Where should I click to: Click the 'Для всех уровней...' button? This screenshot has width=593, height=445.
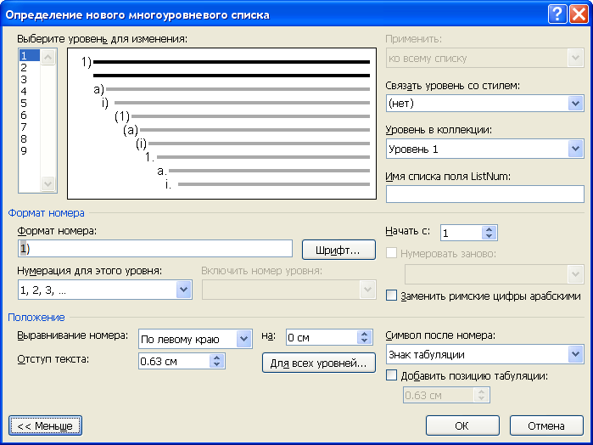point(318,363)
